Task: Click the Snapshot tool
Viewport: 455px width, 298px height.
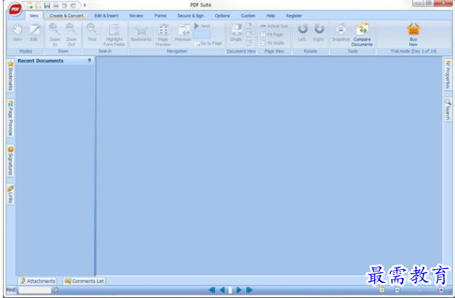Action: (341, 32)
